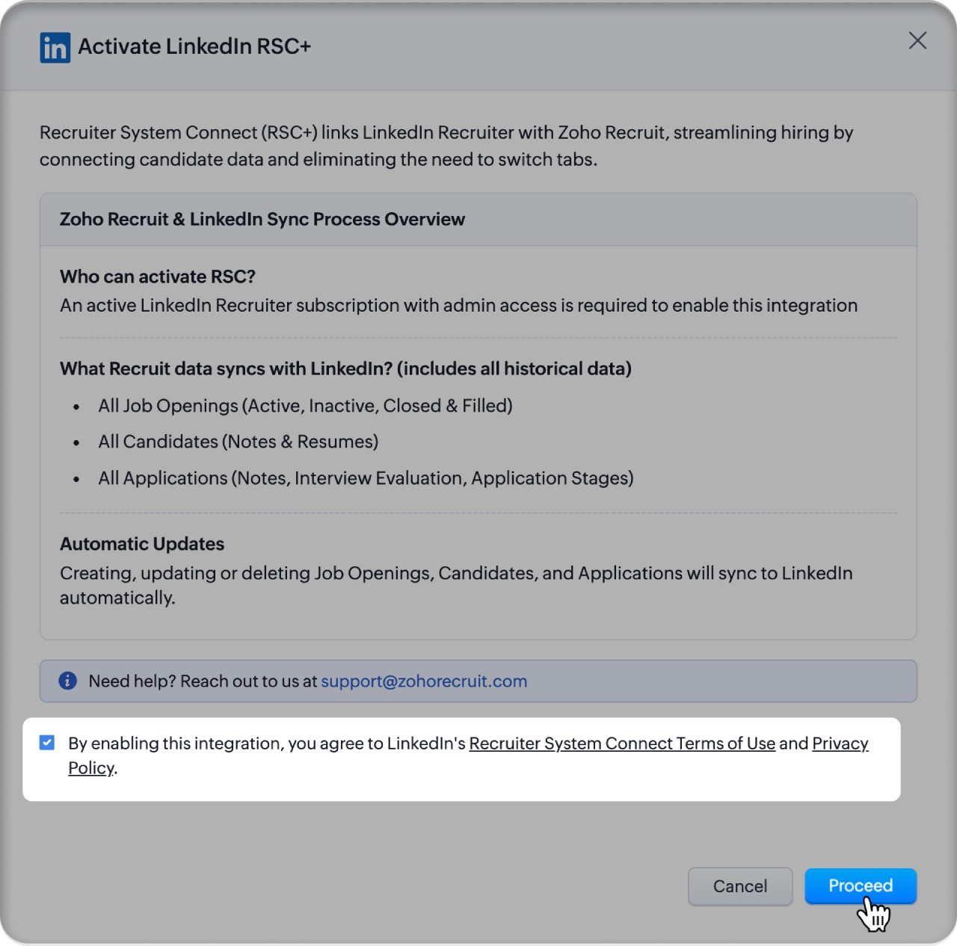Viewport: 957px width, 946px height.
Task: Select 'What Recruit data syncs with LinkedIn?' heading
Action: point(345,368)
